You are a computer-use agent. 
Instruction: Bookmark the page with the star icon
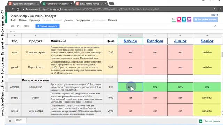[x=215, y=9]
